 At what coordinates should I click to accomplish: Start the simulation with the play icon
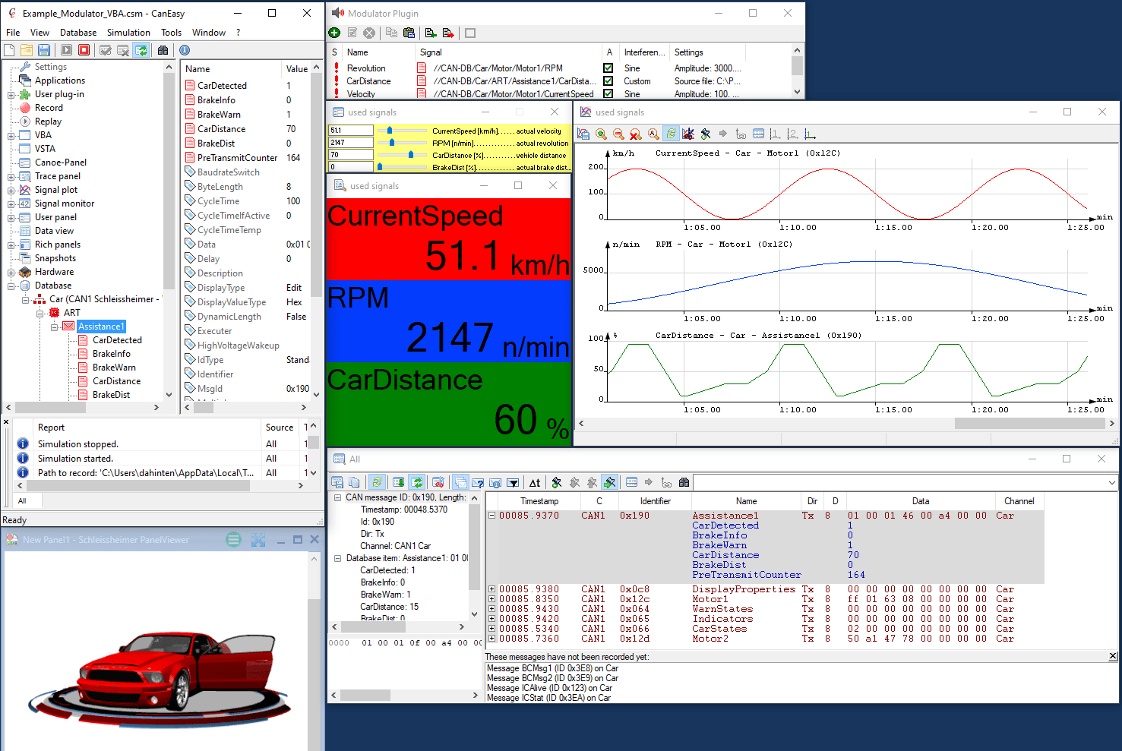[x=67, y=50]
